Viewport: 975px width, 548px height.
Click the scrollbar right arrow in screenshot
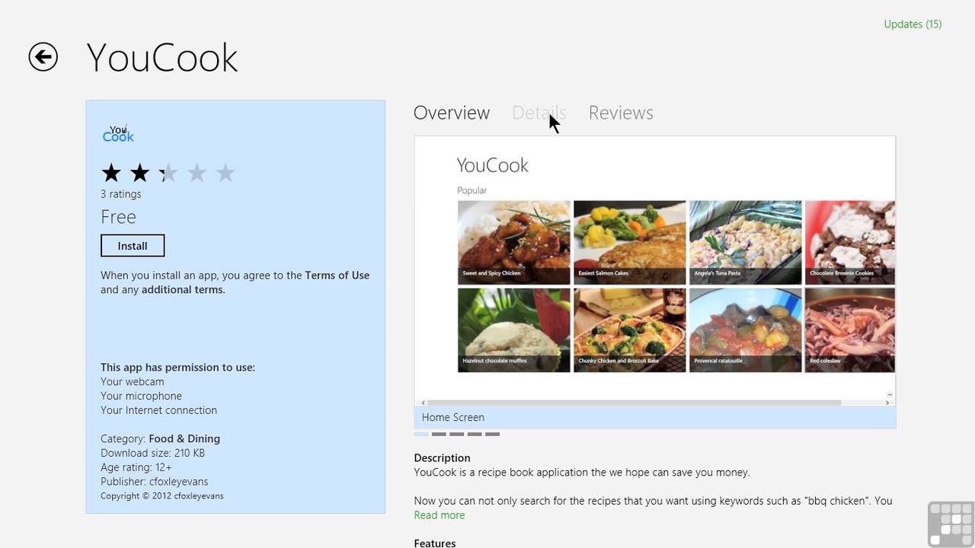[887, 403]
